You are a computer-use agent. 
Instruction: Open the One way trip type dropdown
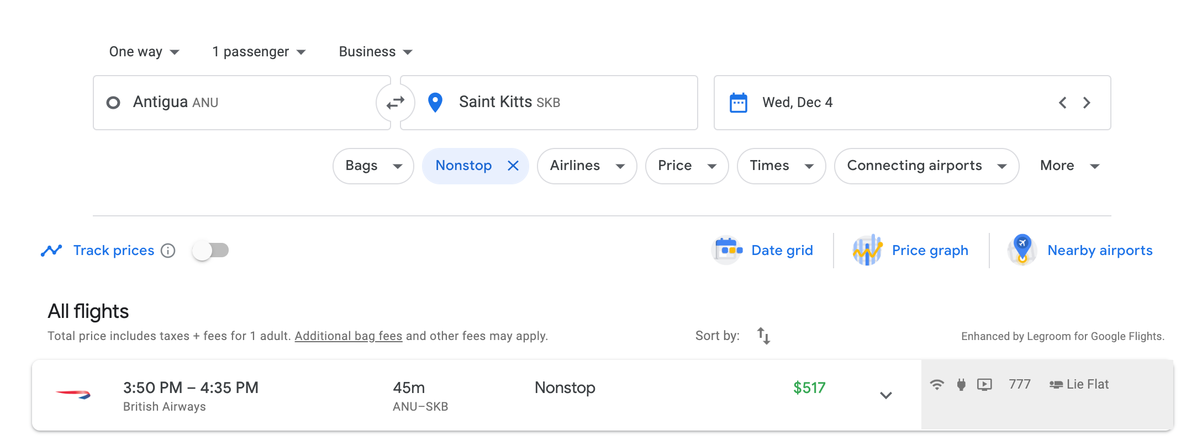(x=144, y=52)
